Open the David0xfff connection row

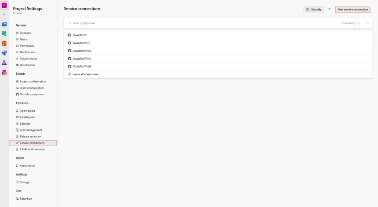(x=218, y=35)
